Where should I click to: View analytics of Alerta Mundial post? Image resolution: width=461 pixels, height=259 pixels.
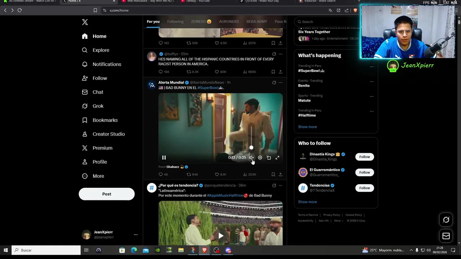click(250, 174)
